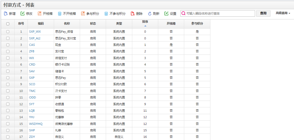Click the 开钱箱 column header
This screenshot has height=140, width=294.
coord(171,23)
